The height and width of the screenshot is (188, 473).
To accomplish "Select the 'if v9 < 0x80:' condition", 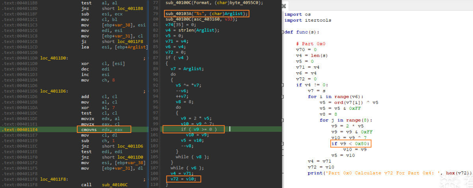I will [351, 144].
